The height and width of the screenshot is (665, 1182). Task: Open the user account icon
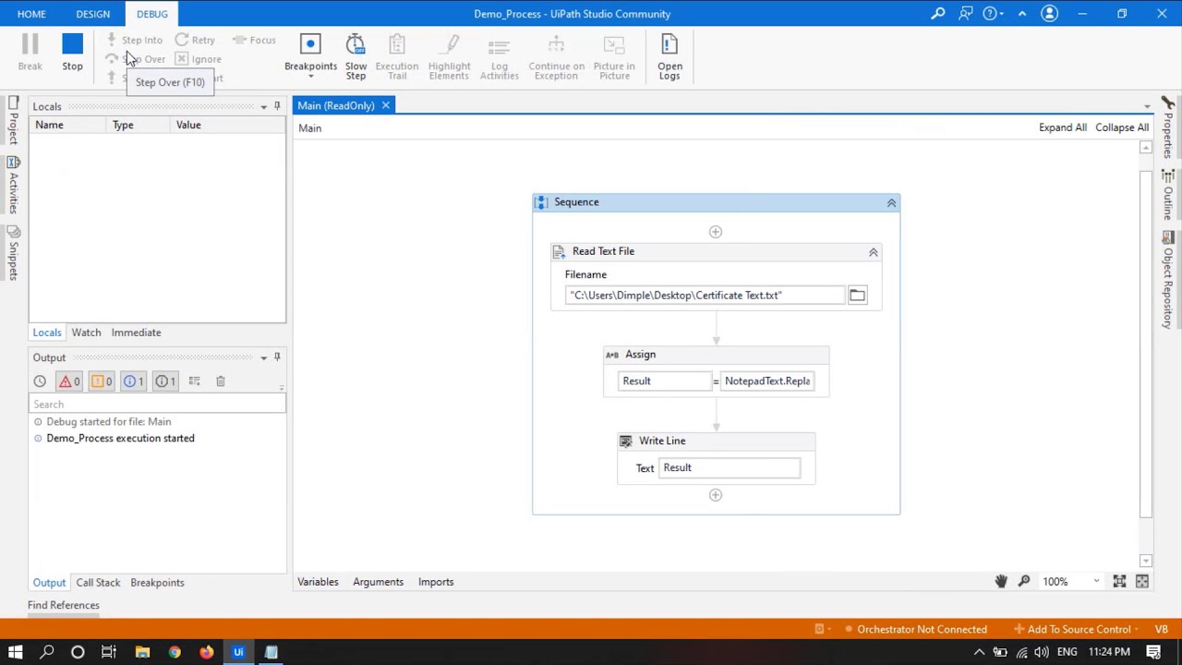pos(1049,14)
